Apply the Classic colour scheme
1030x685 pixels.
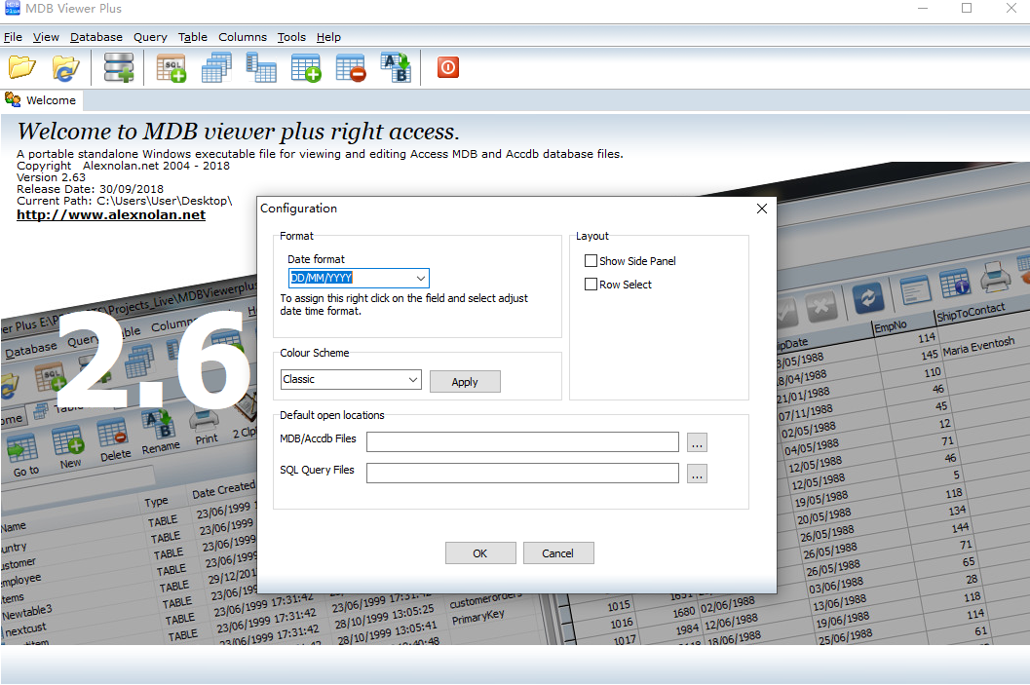coord(465,381)
